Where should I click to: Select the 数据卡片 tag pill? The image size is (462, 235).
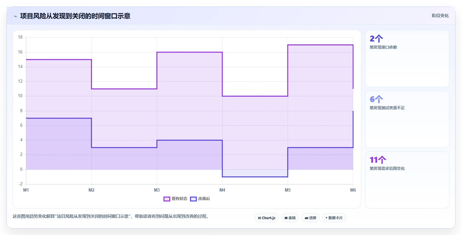coord(334,218)
